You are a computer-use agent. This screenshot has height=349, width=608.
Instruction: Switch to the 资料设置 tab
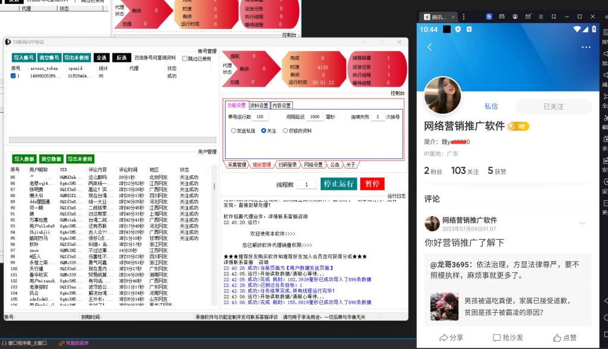click(x=259, y=105)
